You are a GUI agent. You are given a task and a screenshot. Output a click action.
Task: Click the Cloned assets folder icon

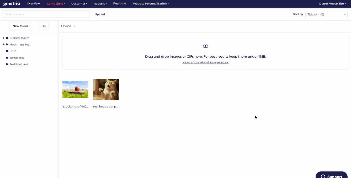pos(7,38)
